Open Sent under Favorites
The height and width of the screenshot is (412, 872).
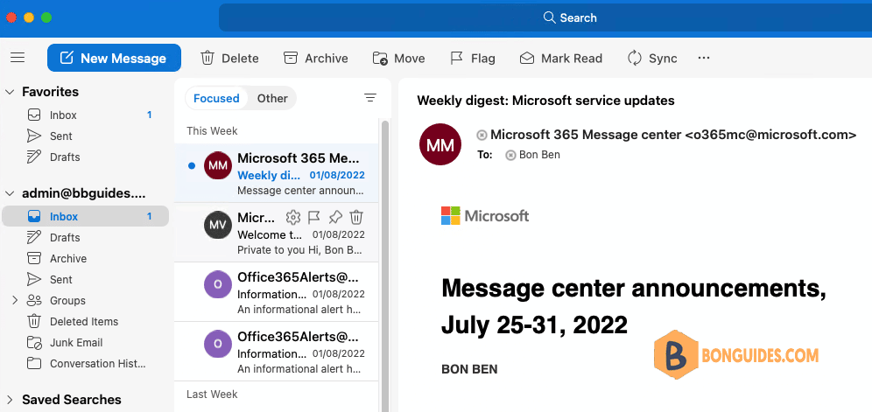tap(85, 136)
